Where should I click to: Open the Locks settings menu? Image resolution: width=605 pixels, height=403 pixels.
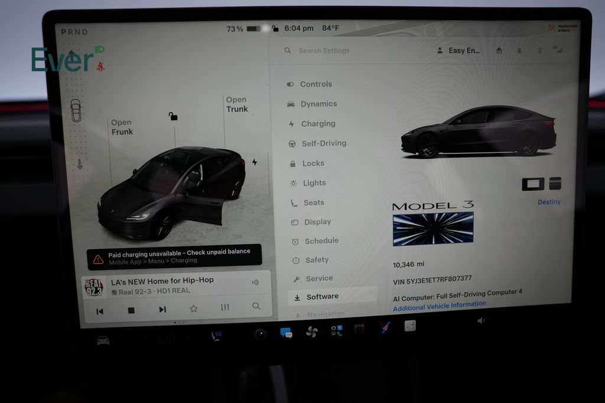tap(307, 163)
